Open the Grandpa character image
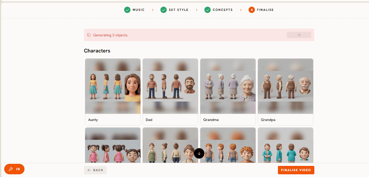Viewport: 369px width, 177px height. point(285,86)
